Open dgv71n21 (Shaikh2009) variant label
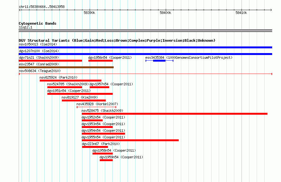 point(39,58)
